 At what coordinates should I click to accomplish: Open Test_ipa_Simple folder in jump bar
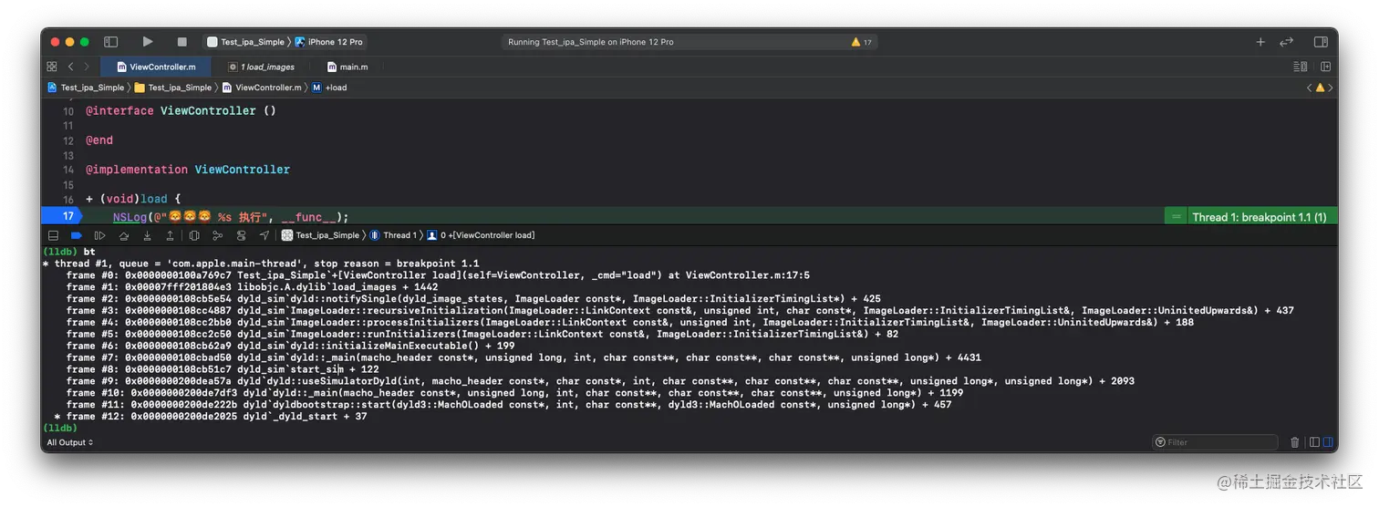click(172, 88)
